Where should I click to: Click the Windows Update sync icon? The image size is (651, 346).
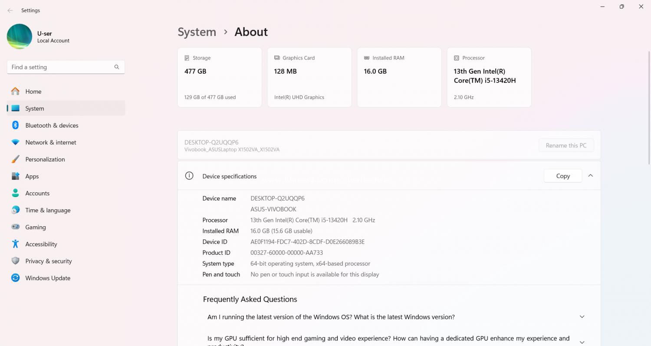[16, 278]
